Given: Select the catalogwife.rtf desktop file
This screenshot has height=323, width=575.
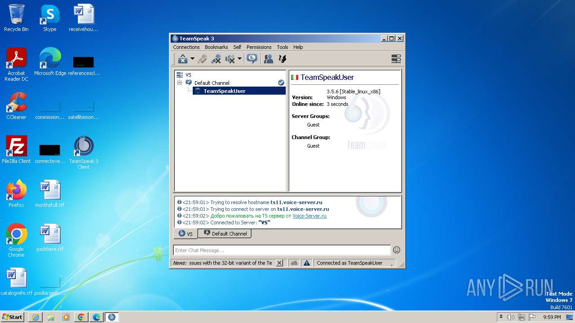Looking at the screenshot, I should click(16, 282).
